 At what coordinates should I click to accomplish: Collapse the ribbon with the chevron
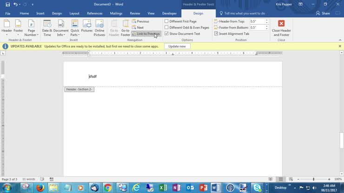pos(340,40)
